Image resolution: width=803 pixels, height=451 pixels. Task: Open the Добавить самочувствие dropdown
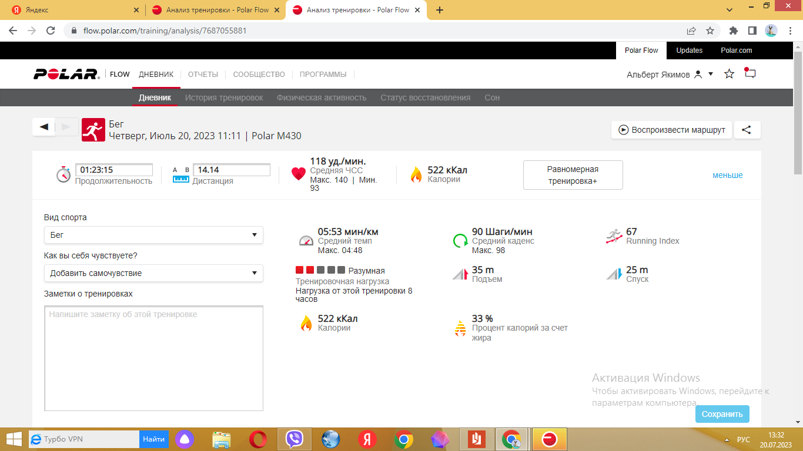point(153,273)
